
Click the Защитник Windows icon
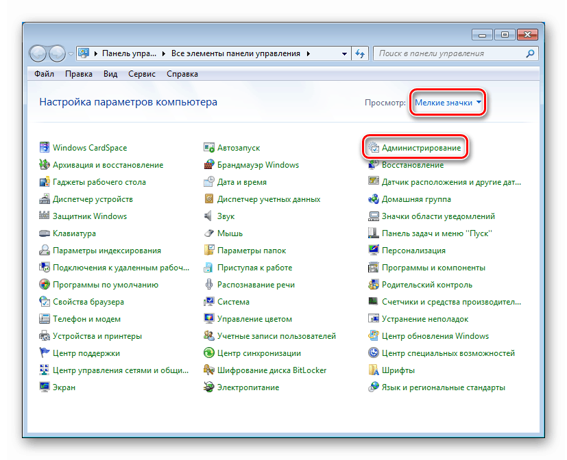point(44,216)
